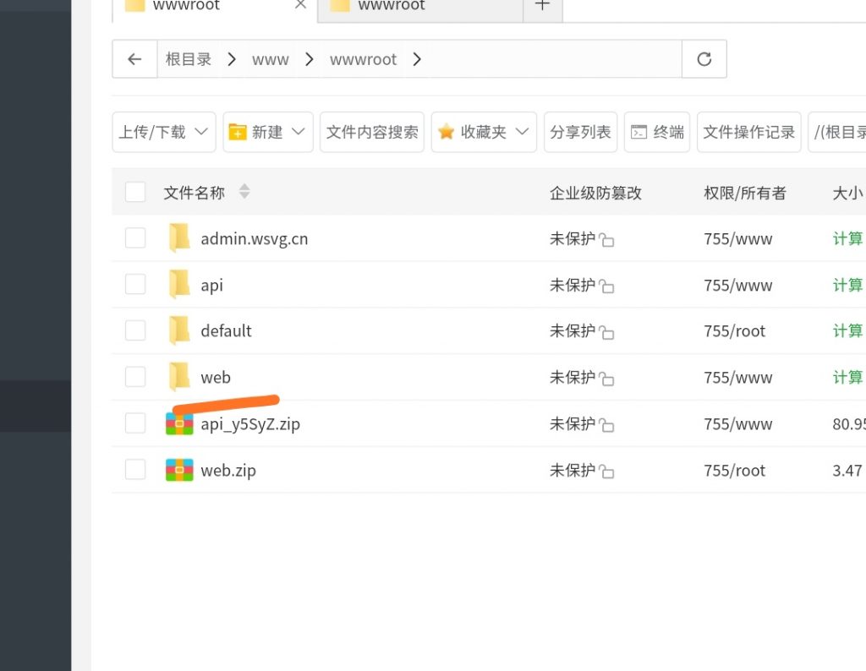Screen dimensions: 866x671
Task: Click the 文件内容搜索 button
Action: (x=372, y=132)
